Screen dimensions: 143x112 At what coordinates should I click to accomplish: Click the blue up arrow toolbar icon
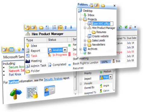point(66,27)
